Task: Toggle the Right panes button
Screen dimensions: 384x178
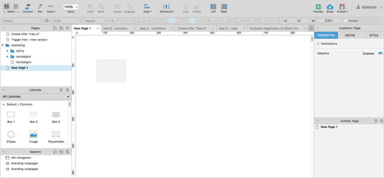Action: point(224,8)
